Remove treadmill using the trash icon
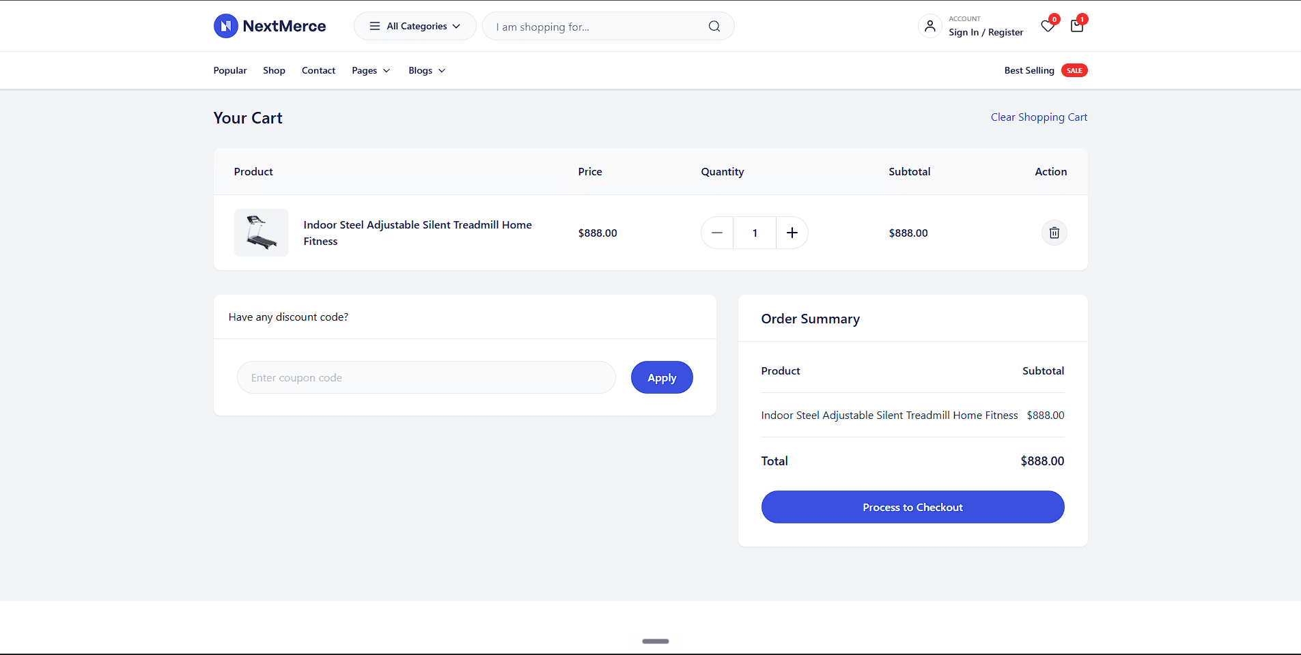 (x=1054, y=233)
